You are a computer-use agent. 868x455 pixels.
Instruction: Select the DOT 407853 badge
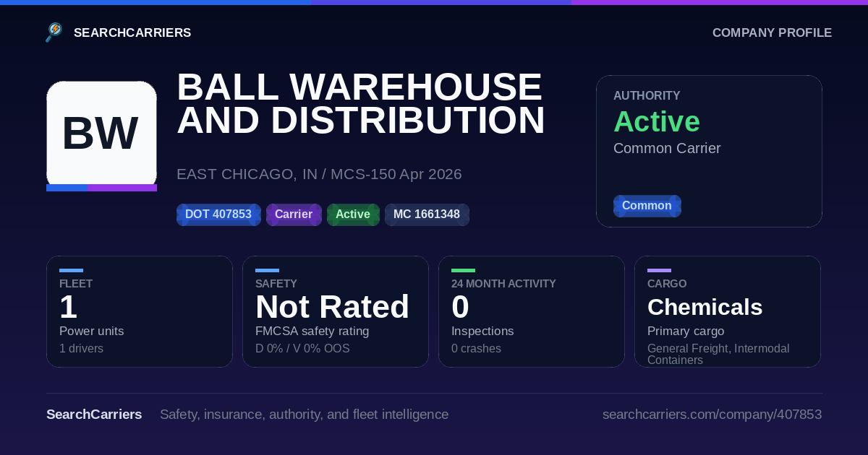[x=218, y=214]
